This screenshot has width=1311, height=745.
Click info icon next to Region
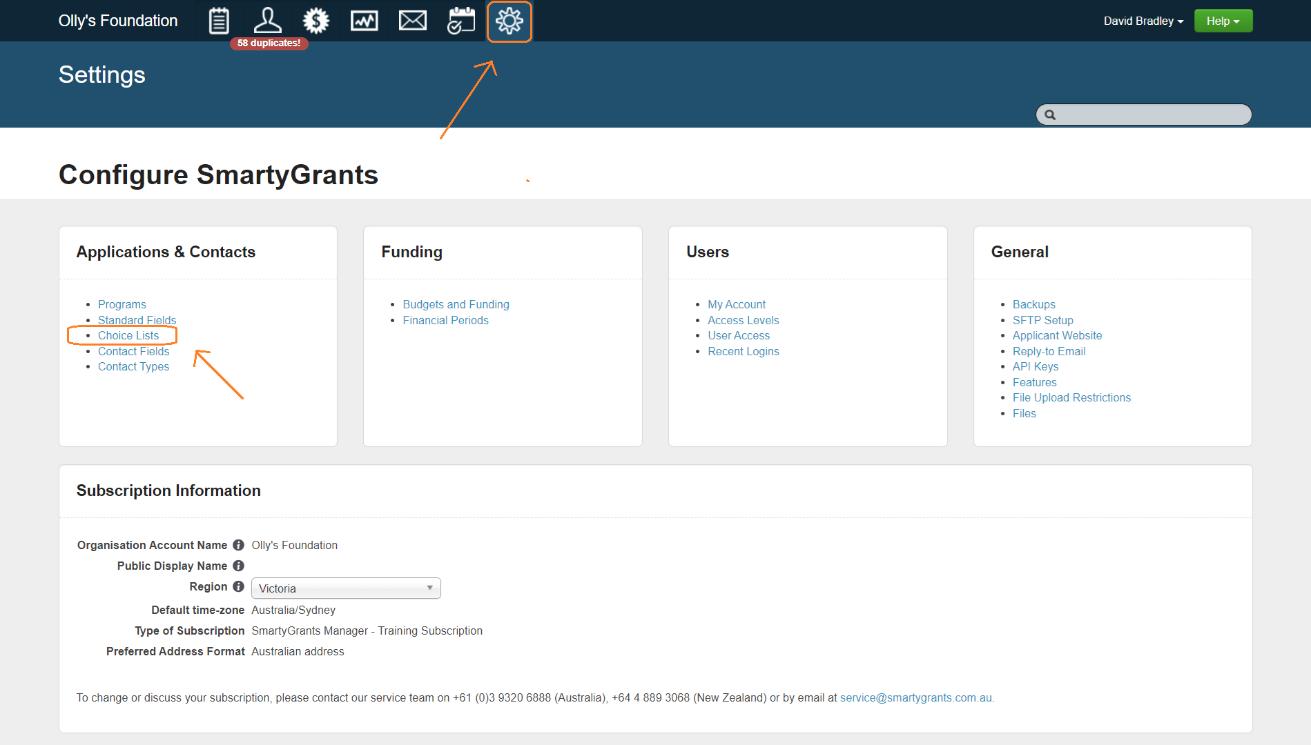[x=238, y=586]
